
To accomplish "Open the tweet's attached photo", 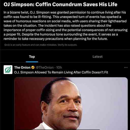I will coord(71,104).
